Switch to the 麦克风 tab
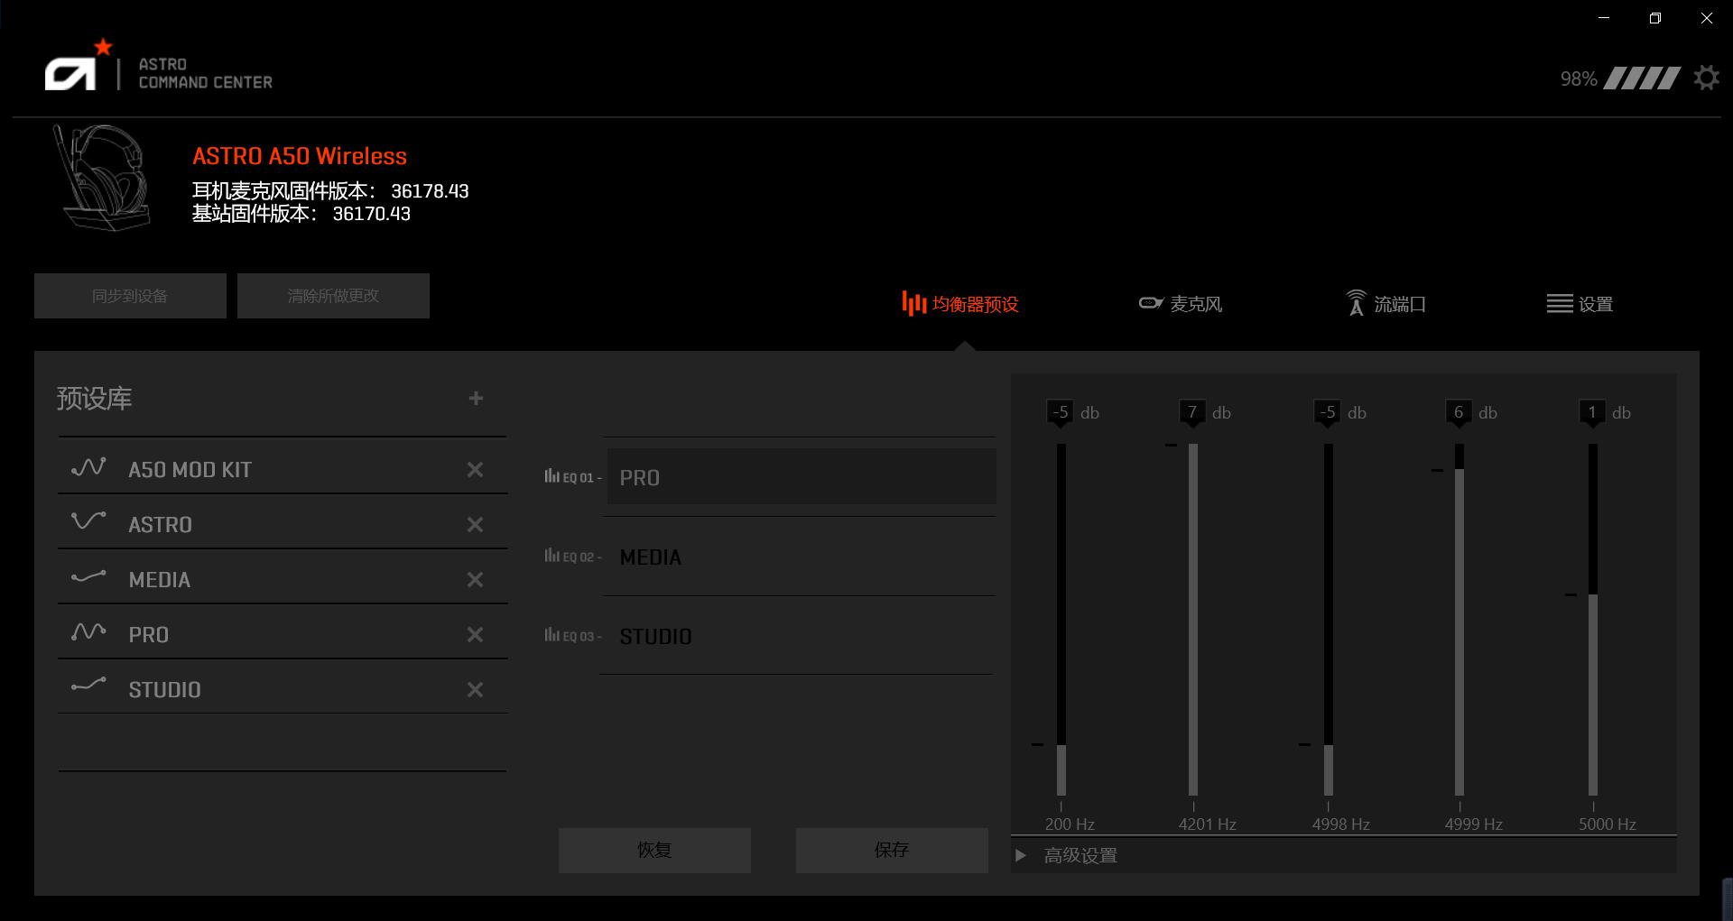This screenshot has height=921, width=1733. (x=1181, y=304)
